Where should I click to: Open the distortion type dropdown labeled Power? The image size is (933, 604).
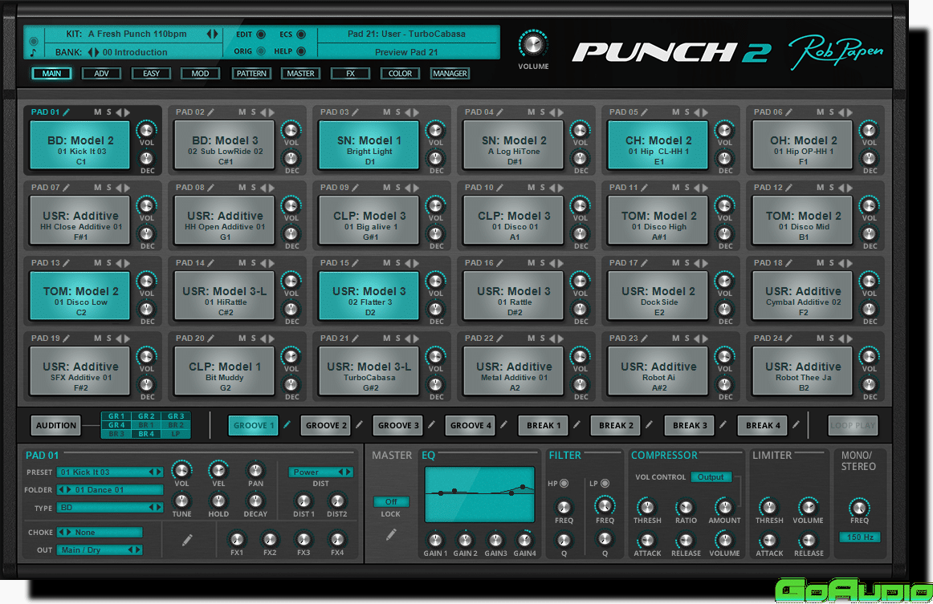coord(320,472)
